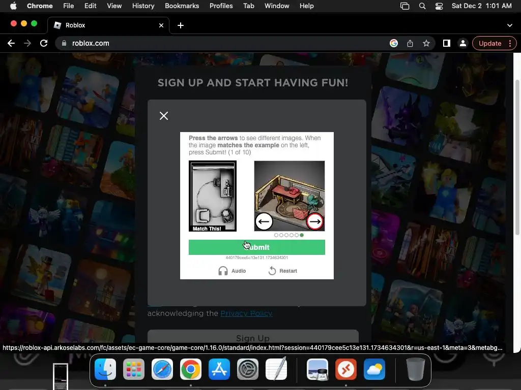521x390 pixels.
Task: Open the Profiles menu
Action: coord(221,6)
